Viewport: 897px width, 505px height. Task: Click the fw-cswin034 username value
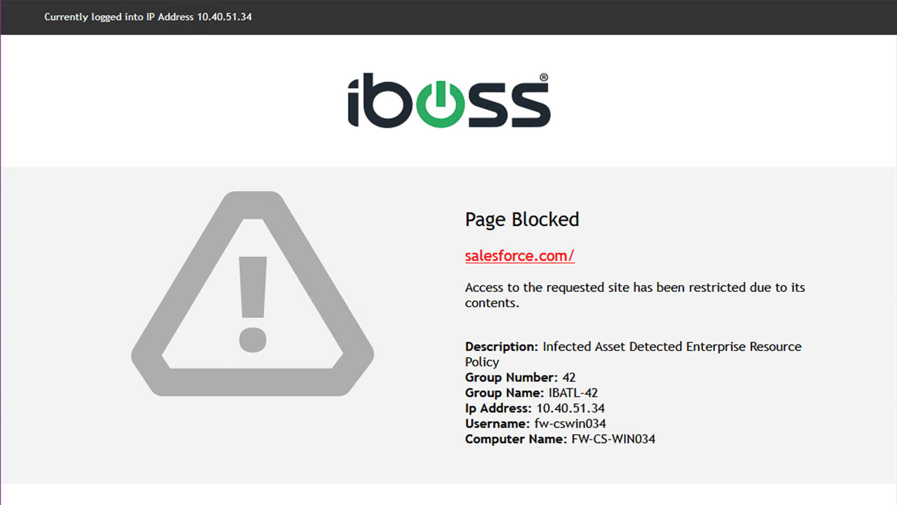(x=570, y=424)
